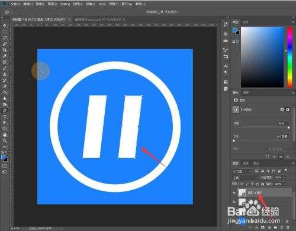
Task: Hide the selected top shape copy layer
Action: point(234,192)
